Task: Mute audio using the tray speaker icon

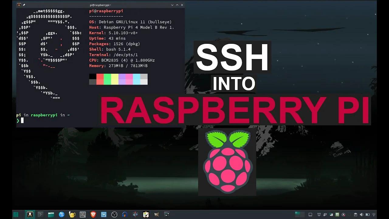Action: point(362,214)
